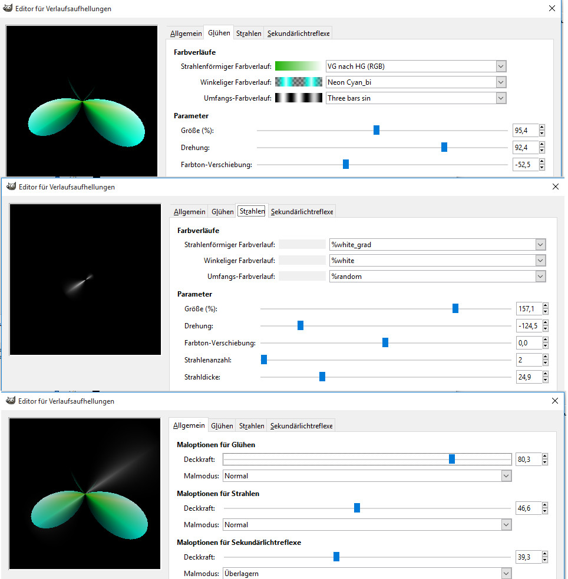Click combined flare preview in bottom window

coord(85,493)
